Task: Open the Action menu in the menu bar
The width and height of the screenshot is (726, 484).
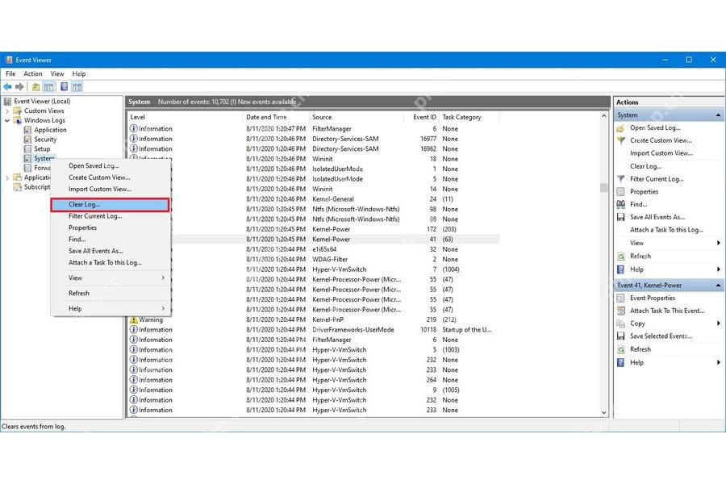Action: point(33,73)
